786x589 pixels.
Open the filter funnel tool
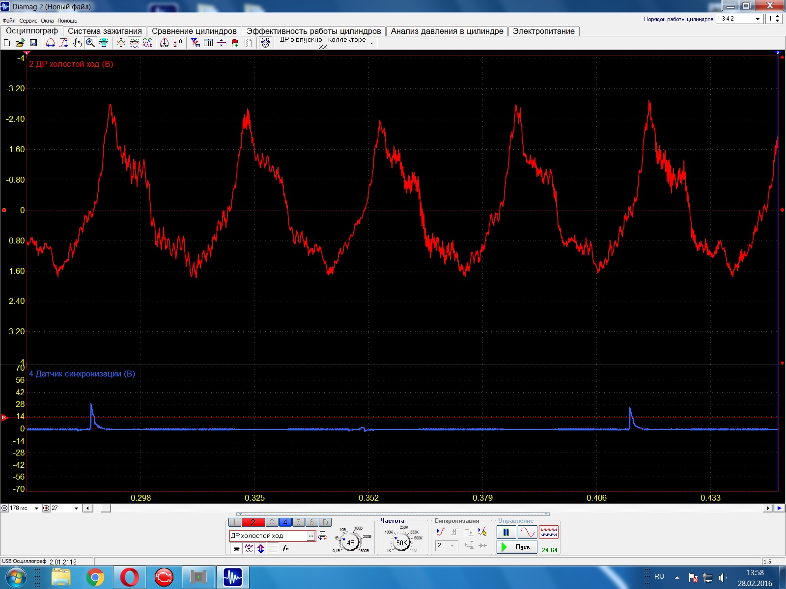pos(195,43)
